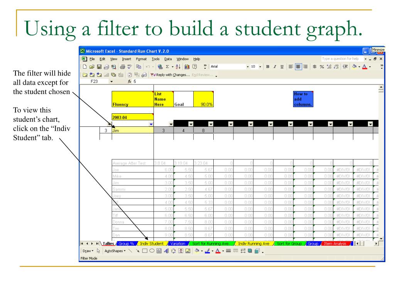Insert Clip Art from Drawing toolbar

pos(181,251)
